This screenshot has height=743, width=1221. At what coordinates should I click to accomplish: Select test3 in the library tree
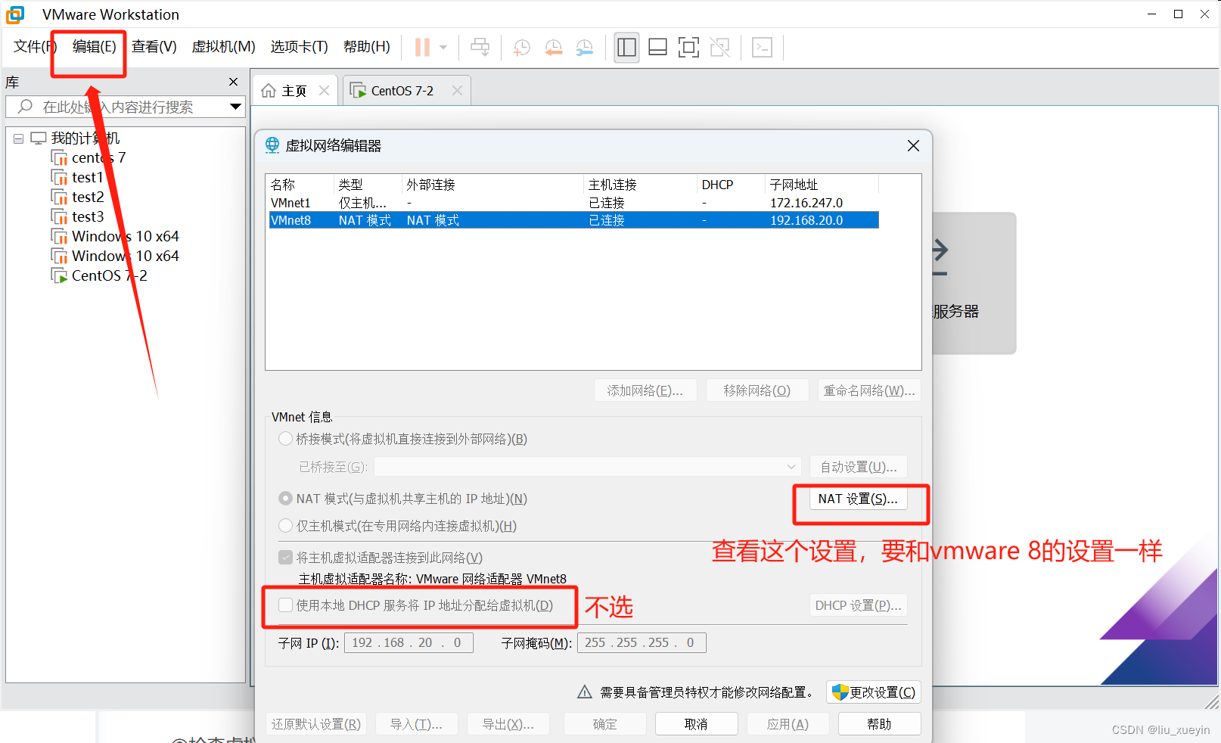click(x=88, y=216)
